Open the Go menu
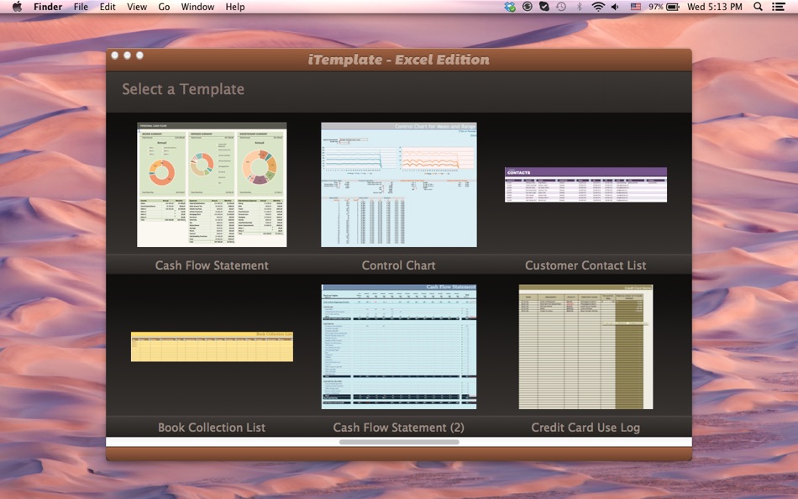 point(164,7)
